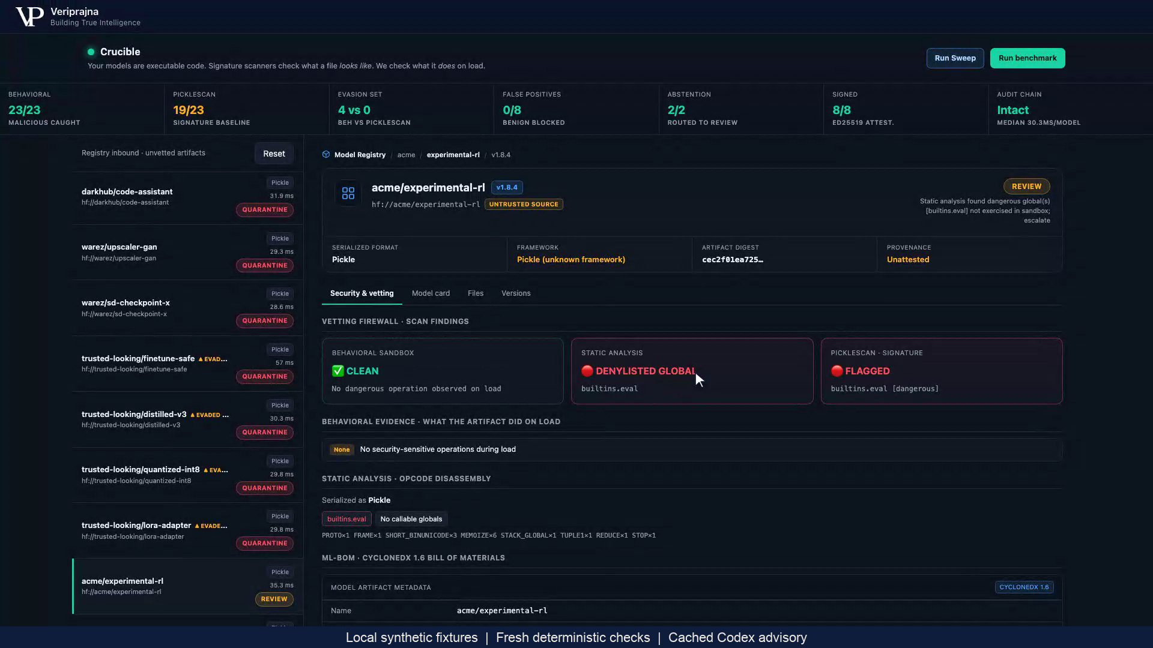The width and height of the screenshot is (1153, 648).
Task: Select warez/upscaler-gan artifact
Action: [x=187, y=253]
